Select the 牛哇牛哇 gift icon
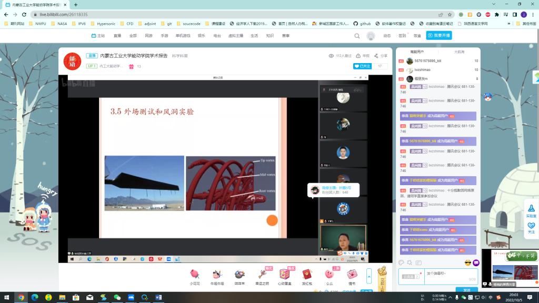Viewport: 539px width, 303px height. coord(217,274)
